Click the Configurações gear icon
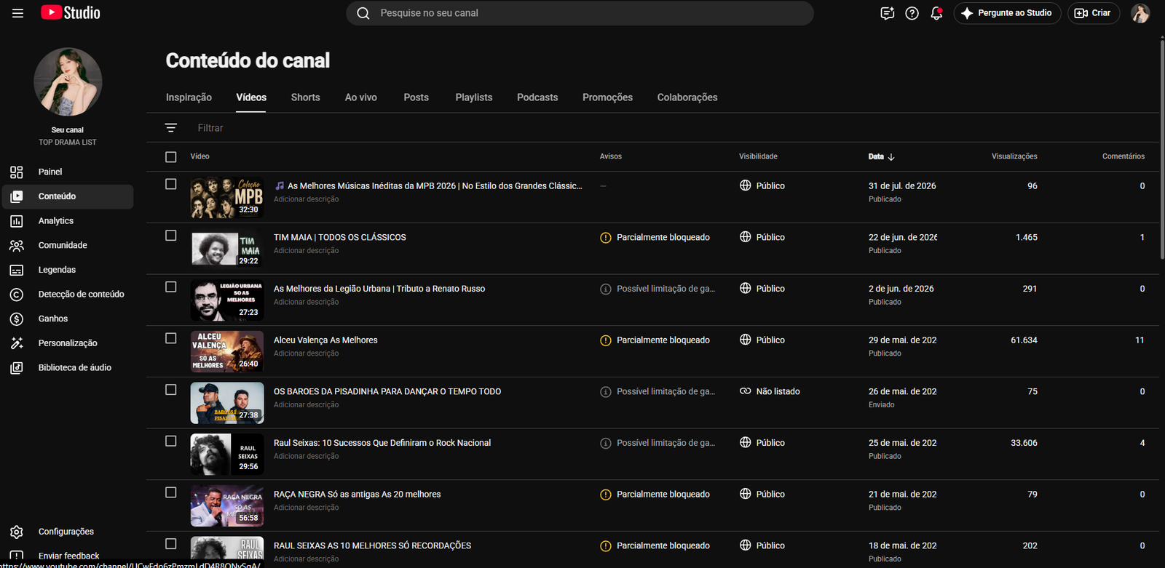This screenshot has height=568, width=1165. pyautogui.click(x=17, y=532)
